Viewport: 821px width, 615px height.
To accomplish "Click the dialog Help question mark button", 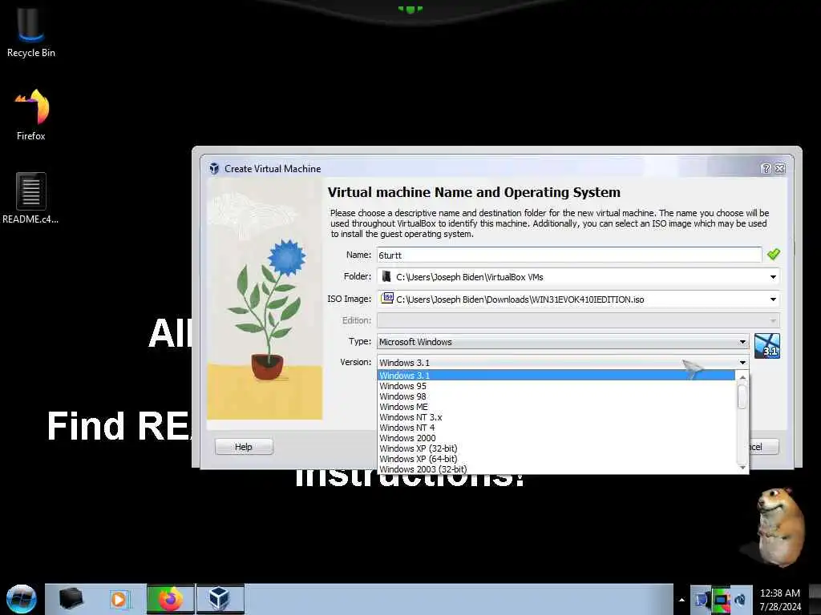I will pos(766,168).
